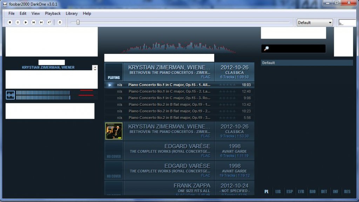Click the search box with magnifier icon
Image resolution: width=359 pixels, height=202 pixels.
coord(293,49)
